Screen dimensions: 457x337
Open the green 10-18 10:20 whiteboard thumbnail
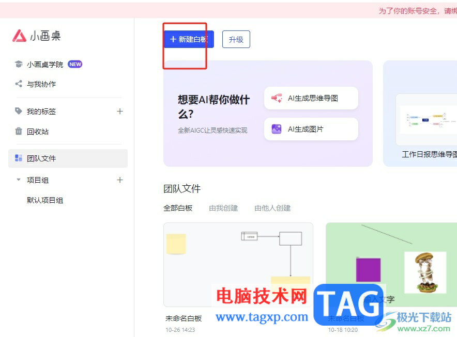coord(391,265)
